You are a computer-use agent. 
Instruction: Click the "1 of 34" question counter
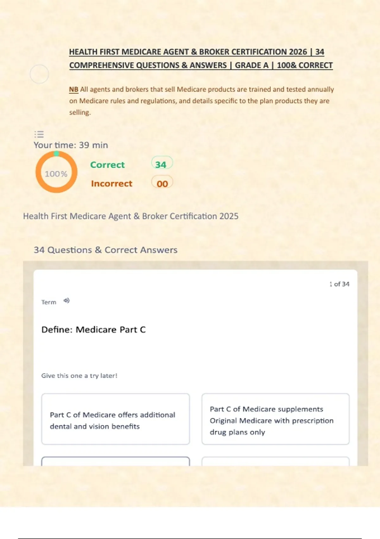pos(339,284)
